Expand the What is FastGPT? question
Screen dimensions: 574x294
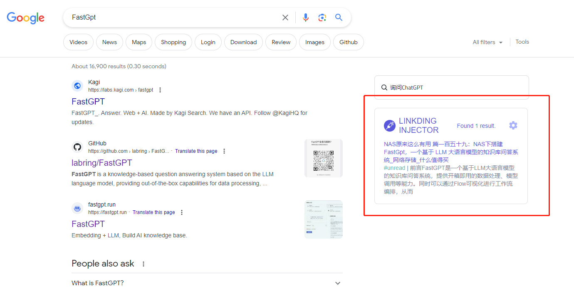pos(338,283)
